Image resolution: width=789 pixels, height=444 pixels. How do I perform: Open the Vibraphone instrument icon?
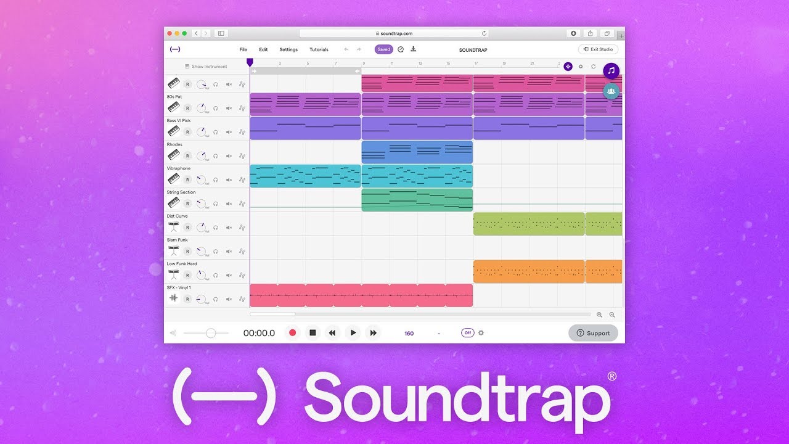(174, 179)
